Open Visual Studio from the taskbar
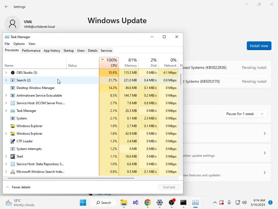278x209 pixels. tap(136, 202)
